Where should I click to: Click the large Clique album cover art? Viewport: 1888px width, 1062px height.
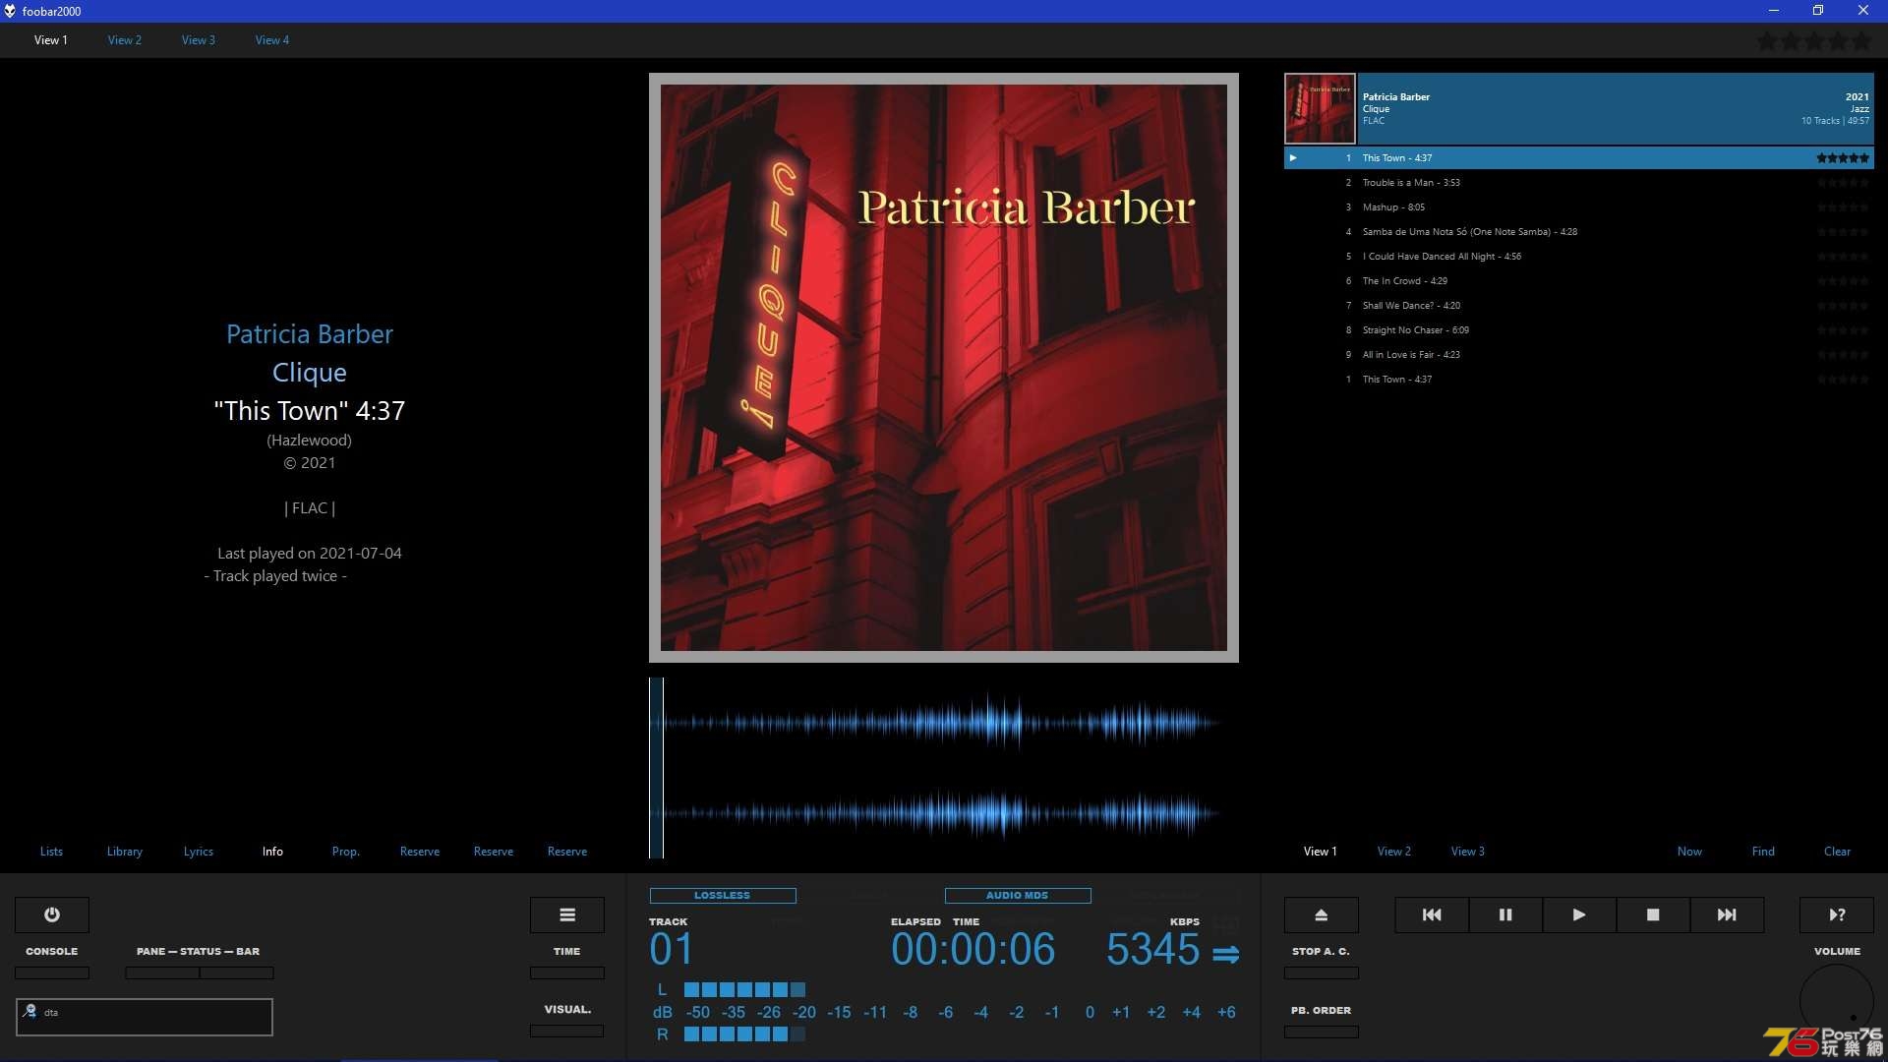tap(944, 368)
